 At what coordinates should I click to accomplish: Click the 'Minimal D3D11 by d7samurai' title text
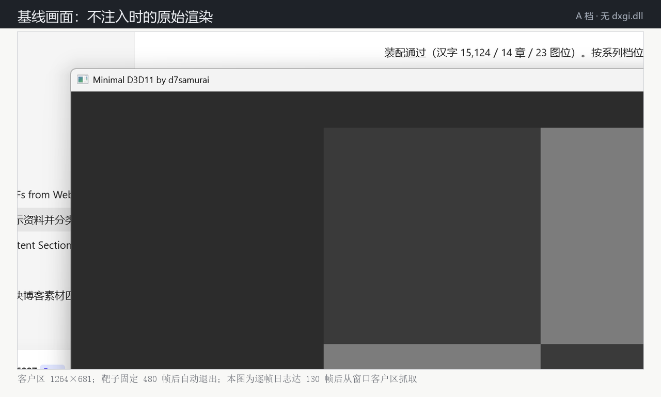tap(151, 80)
